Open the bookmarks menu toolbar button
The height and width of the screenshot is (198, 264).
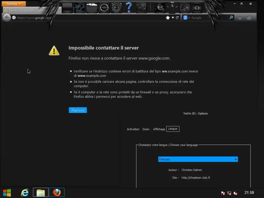pyautogui.click(x=251, y=18)
